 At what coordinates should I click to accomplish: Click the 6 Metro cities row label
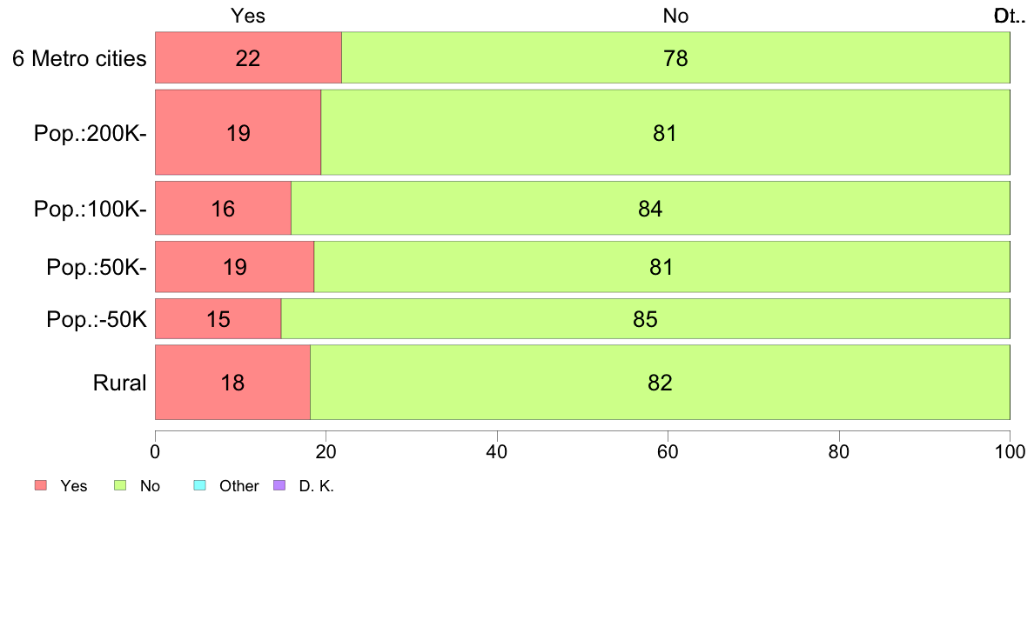click(x=79, y=58)
